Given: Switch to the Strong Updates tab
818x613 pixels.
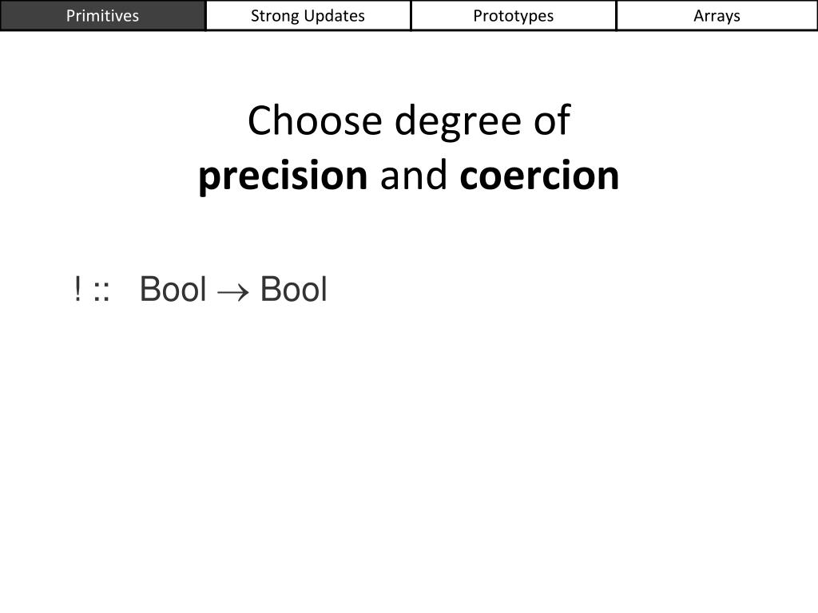Looking at the screenshot, I should [308, 16].
